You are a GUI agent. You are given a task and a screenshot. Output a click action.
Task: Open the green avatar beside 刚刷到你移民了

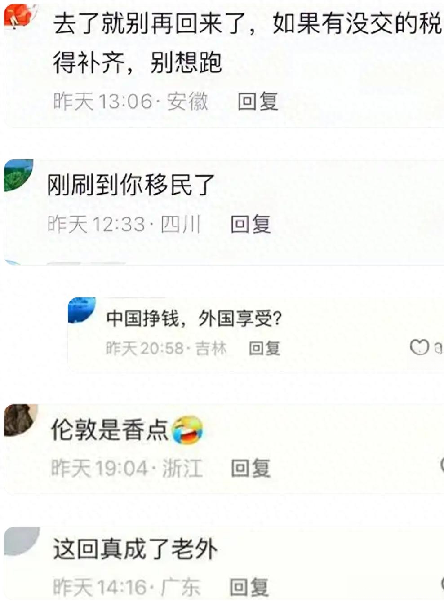[x=18, y=175]
